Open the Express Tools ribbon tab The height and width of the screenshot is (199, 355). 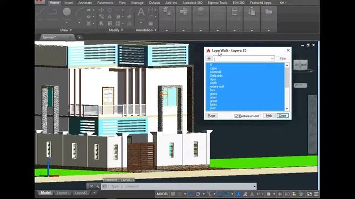click(217, 3)
